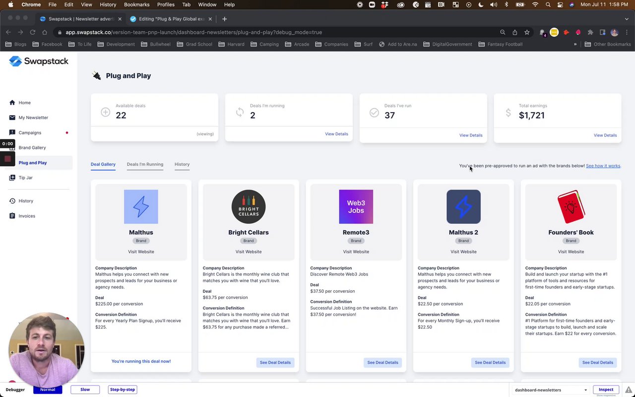Open My Newsletter in the sidebar

tap(33, 118)
